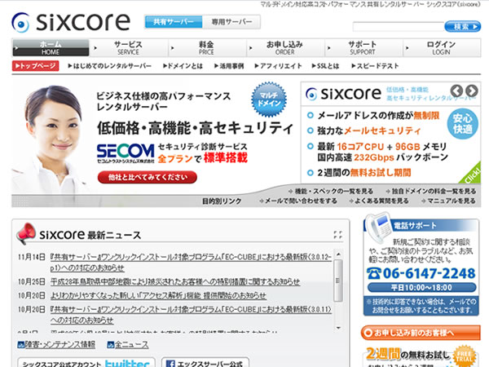Open the ドメインとは link
489x367 pixels.
coord(183,66)
